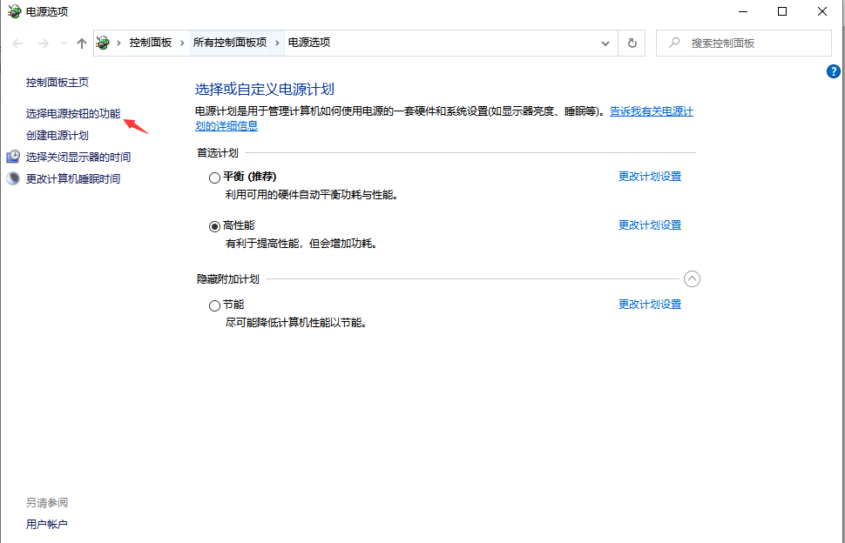Image resolution: width=845 pixels, height=543 pixels.
Task: Click the power meter icon beside 更改计算机睡眠时间
Action: [x=12, y=178]
